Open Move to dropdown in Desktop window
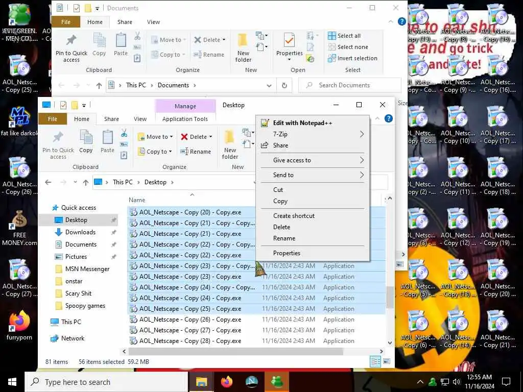 [155, 137]
